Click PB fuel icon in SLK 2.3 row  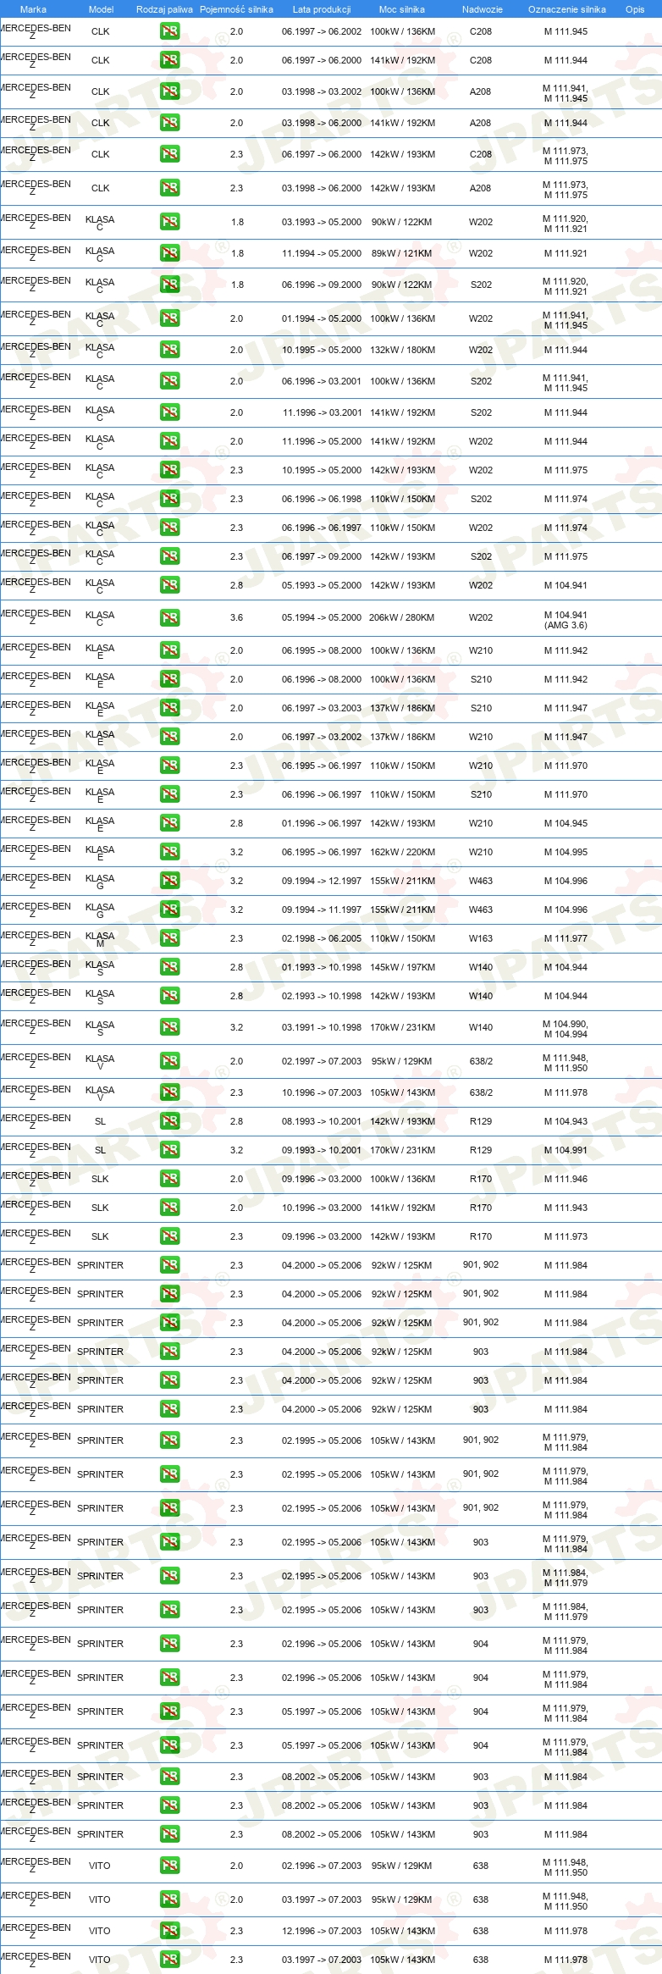(169, 1236)
